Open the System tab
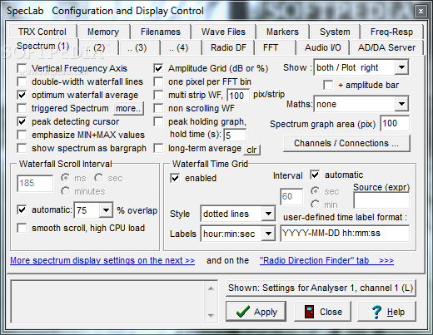This screenshot has height=335, width=433. 335,32
